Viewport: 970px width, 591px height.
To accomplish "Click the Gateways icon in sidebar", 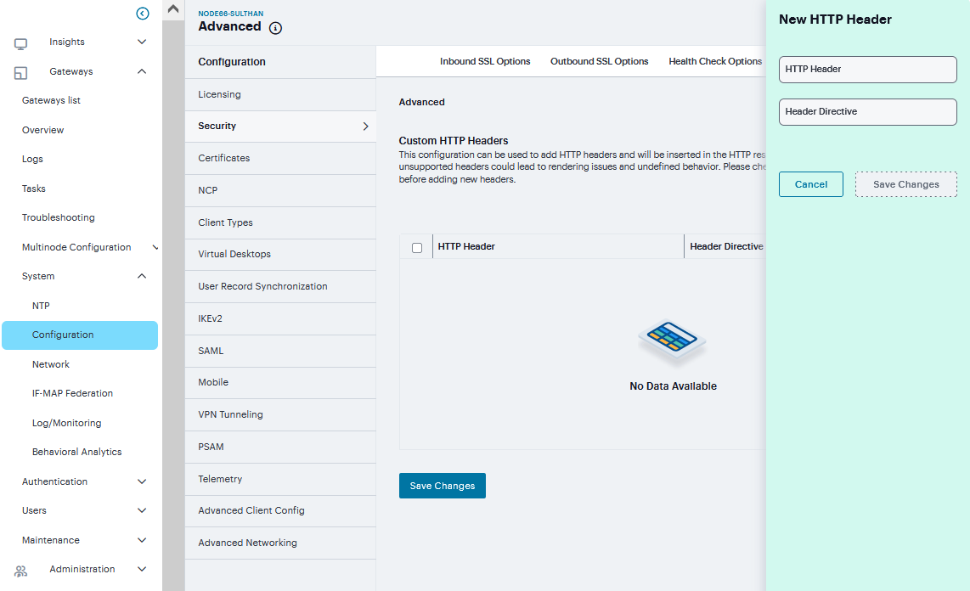I will 21,73.
